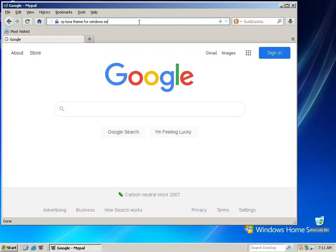The image size is (336, 252).
Task: Open the Most Visited bookmarks folder
Action: 17,31
